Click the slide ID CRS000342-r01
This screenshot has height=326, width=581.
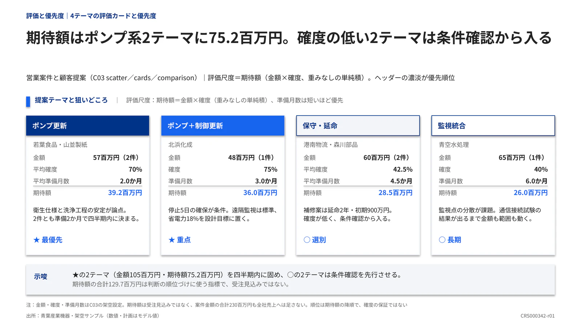(x=537, y=316)
